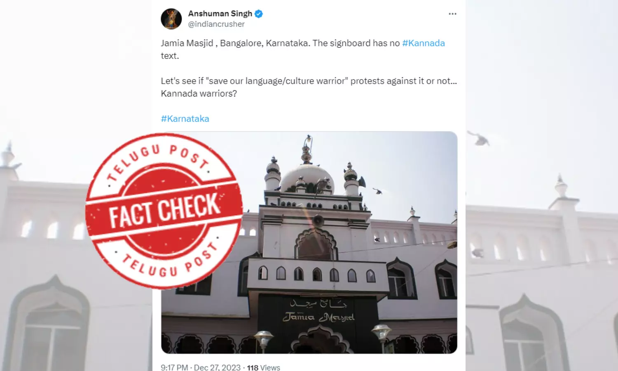618x371 pixels.
Task: Click the blue verified badge
Action: pos(259,14)
